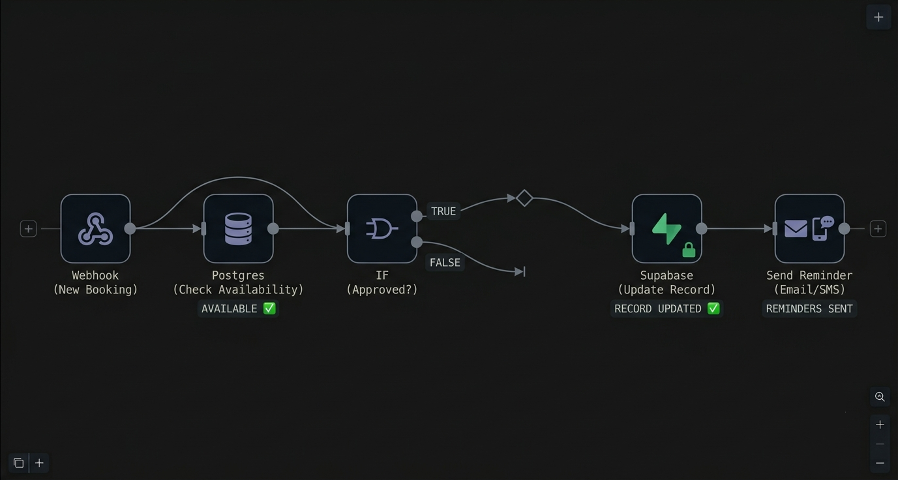Zoom out with the bottom minus control
The height and width of the screenshot is (480, 898).
coord(880,463)
